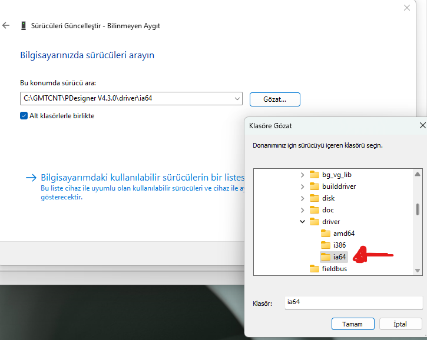Select the ia64 folder label

click(x=340, y=257)
